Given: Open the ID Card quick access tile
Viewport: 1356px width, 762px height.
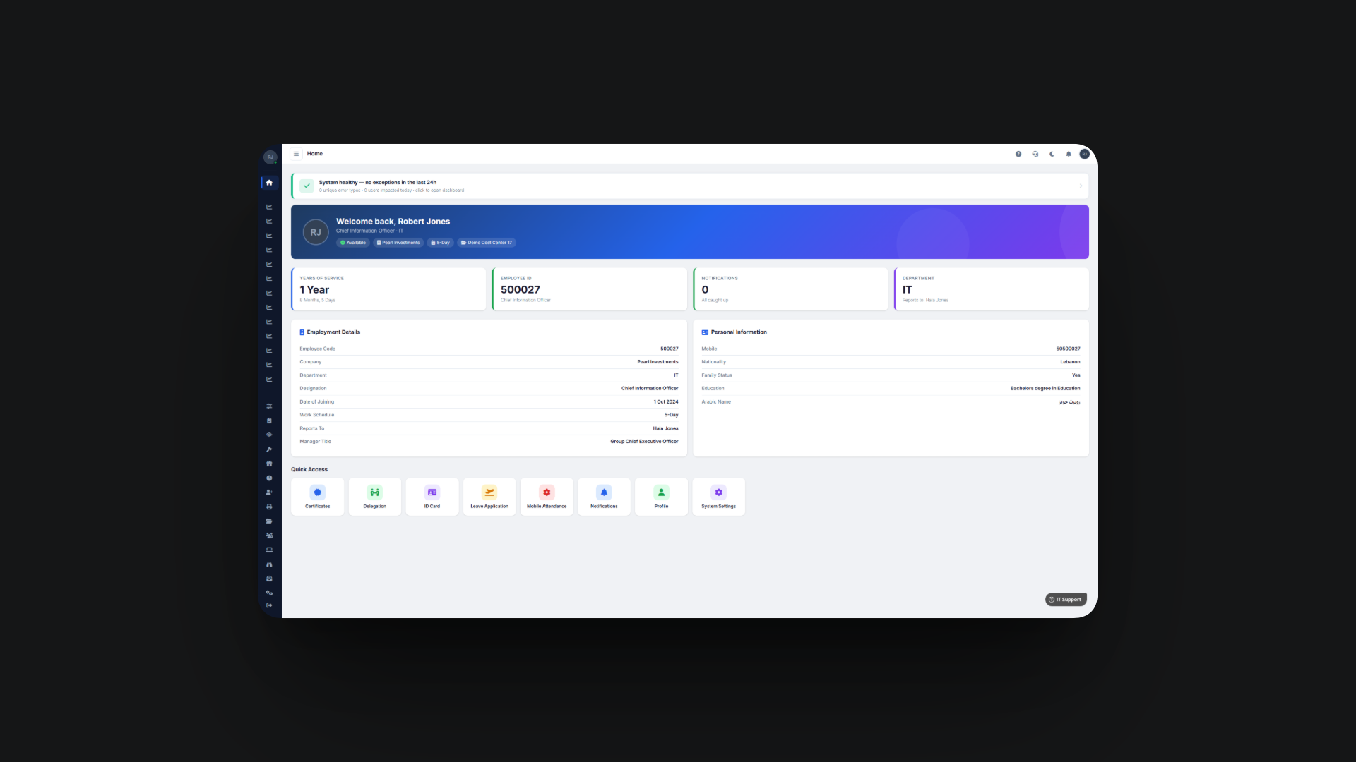Looking at the screenshot, I should point(432,497).
